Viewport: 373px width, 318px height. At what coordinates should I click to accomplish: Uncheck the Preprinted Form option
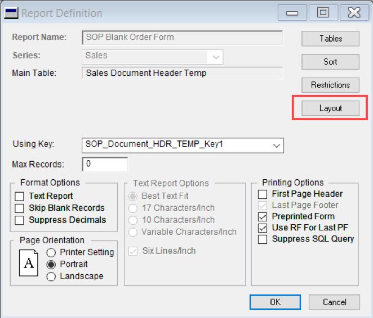pos(263,216)
